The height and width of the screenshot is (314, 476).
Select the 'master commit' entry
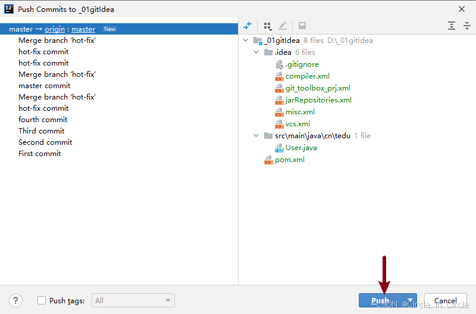(x=44, y=86)
